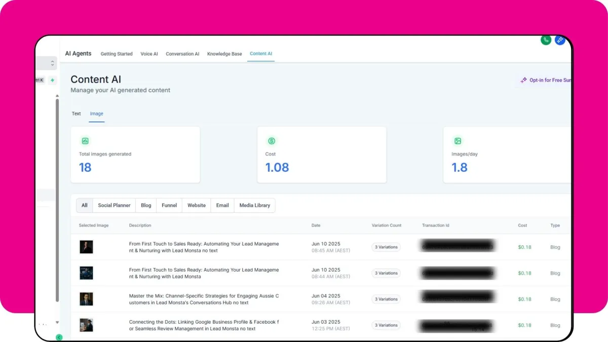The width and height of the screenshot is (608, 342).
Task: Click the blue sparkle AI assistant icon
Action: pos(560,40)
